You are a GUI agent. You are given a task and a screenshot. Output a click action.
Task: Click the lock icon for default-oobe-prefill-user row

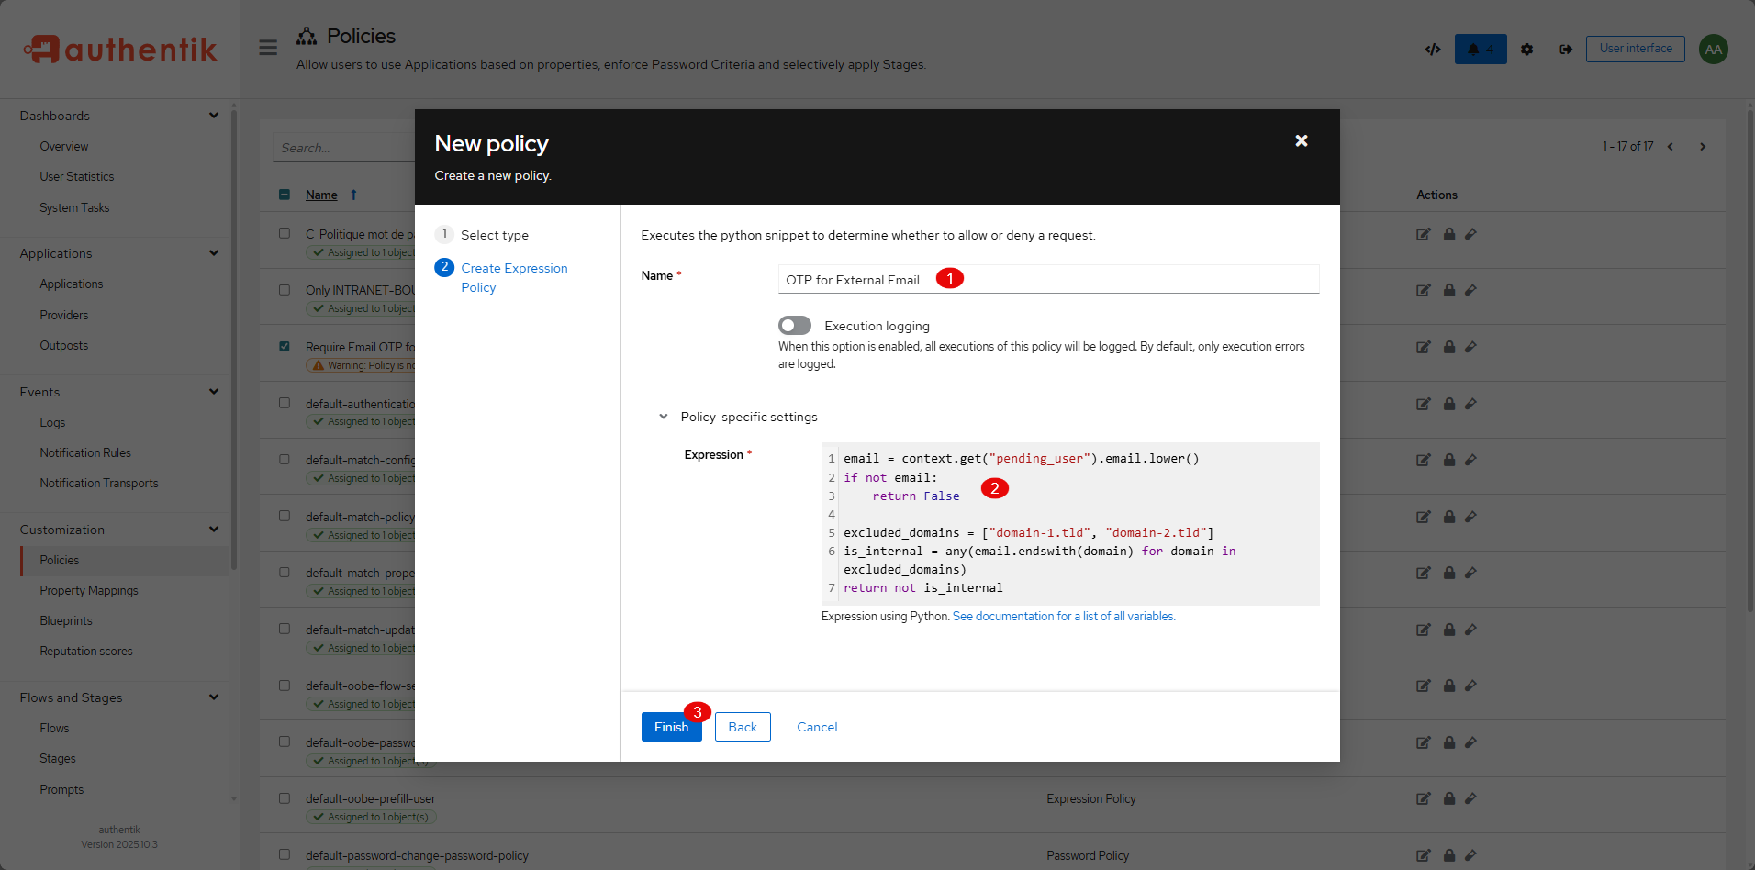[1448, 799]
